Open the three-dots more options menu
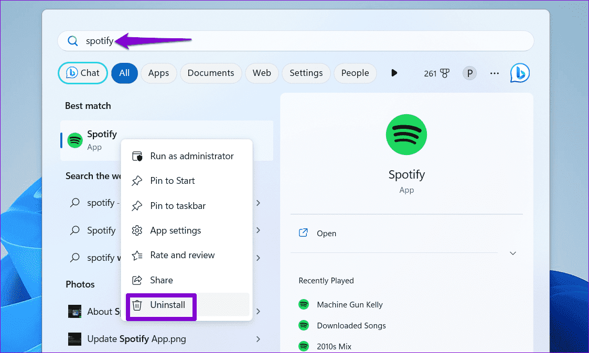The width and height of the screenshot is (589, 353). [x=495, y=73]
